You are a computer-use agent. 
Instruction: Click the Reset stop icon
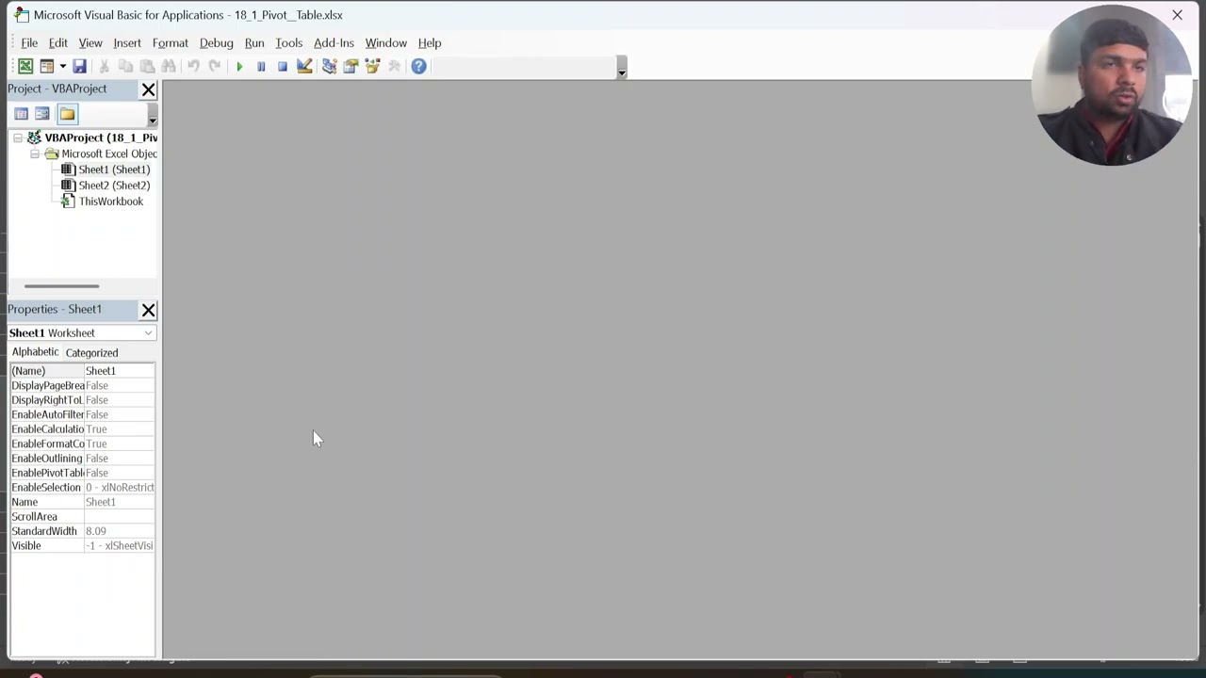tap(283, 66)
